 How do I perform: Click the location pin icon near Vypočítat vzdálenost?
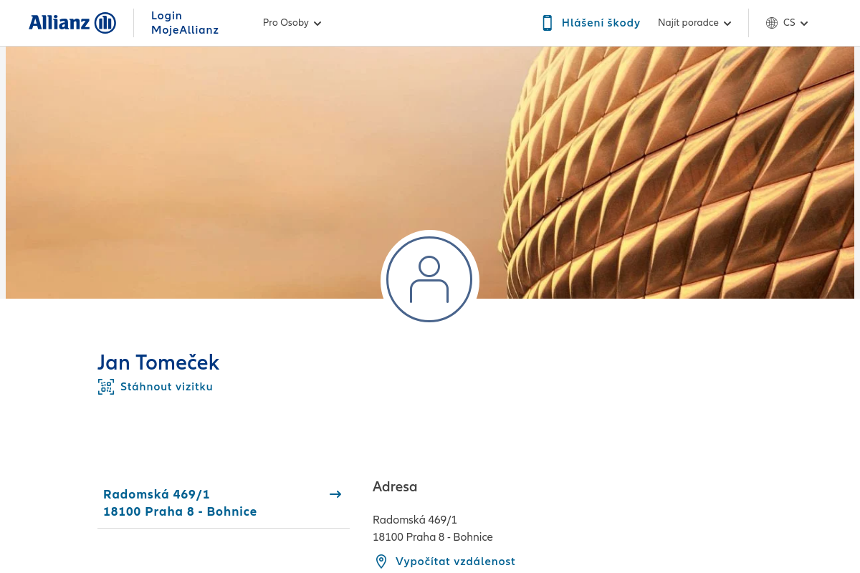click(x=381, y=562)
